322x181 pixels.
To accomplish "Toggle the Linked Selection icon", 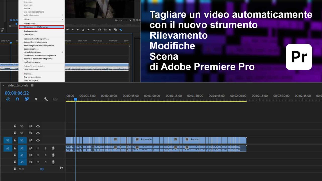I will [x=26, y=99].
